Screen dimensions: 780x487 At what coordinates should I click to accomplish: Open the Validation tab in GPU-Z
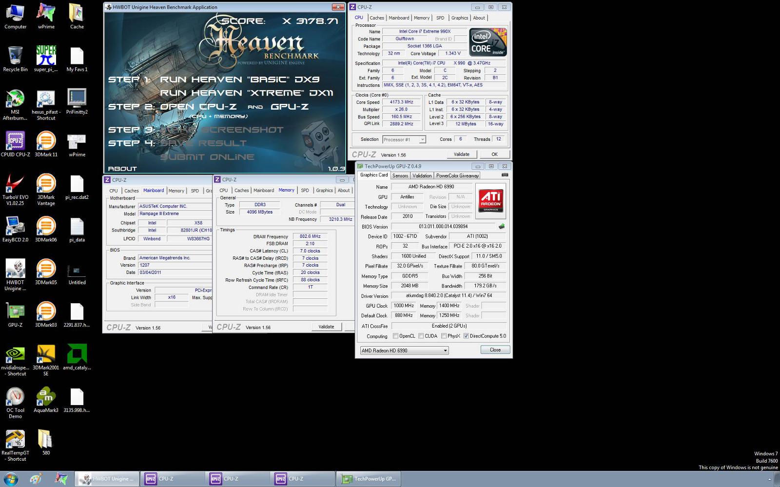click(x=422, y=175)
